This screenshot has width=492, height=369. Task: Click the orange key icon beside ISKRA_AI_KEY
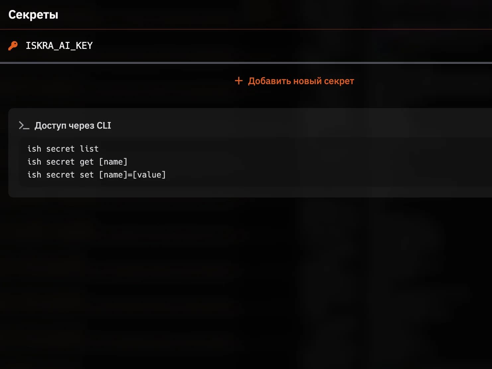pyautogui.click(x=13, y=46)
